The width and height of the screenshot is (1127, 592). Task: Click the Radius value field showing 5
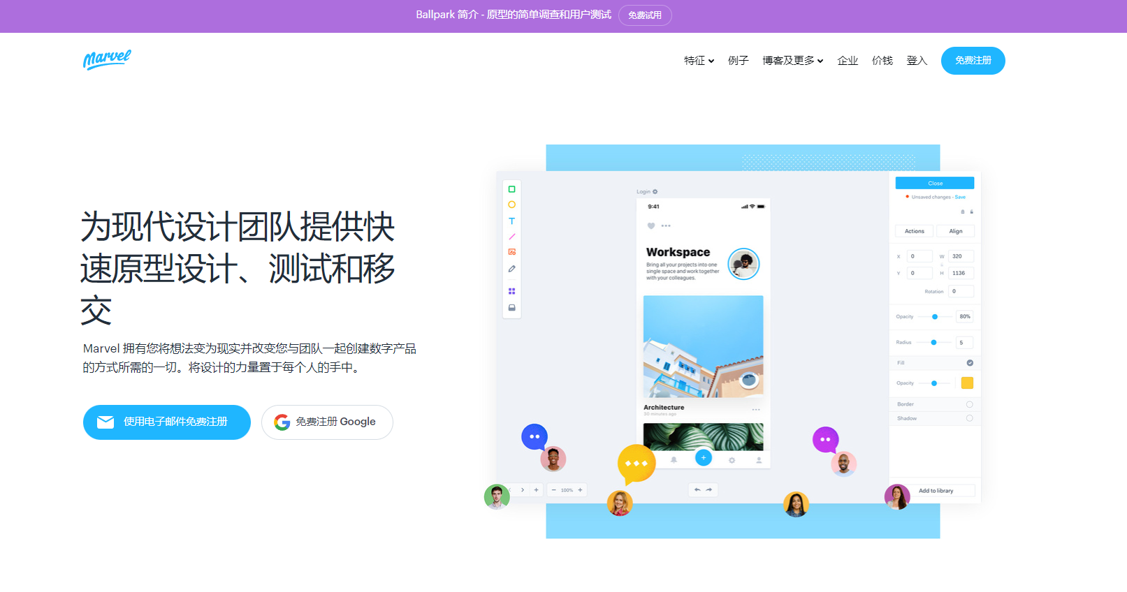click(x=965, y=343)
